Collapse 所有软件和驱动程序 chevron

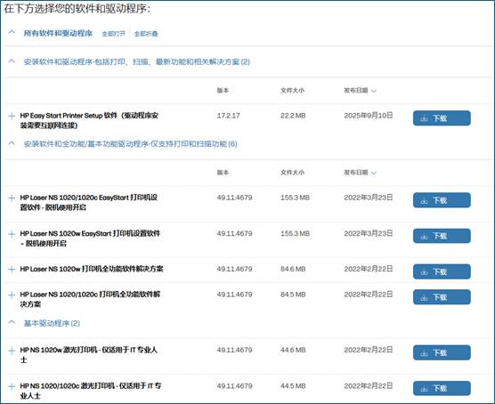[12, 32]
